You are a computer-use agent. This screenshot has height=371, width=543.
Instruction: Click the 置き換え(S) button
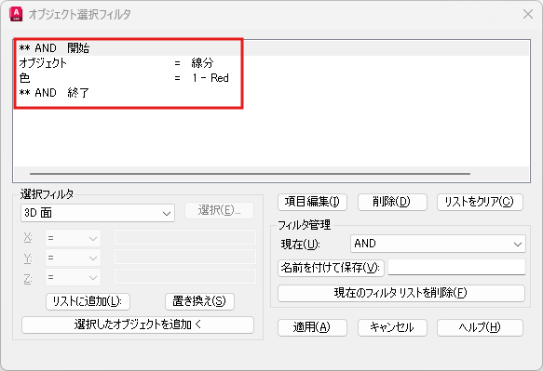point(199,301)
